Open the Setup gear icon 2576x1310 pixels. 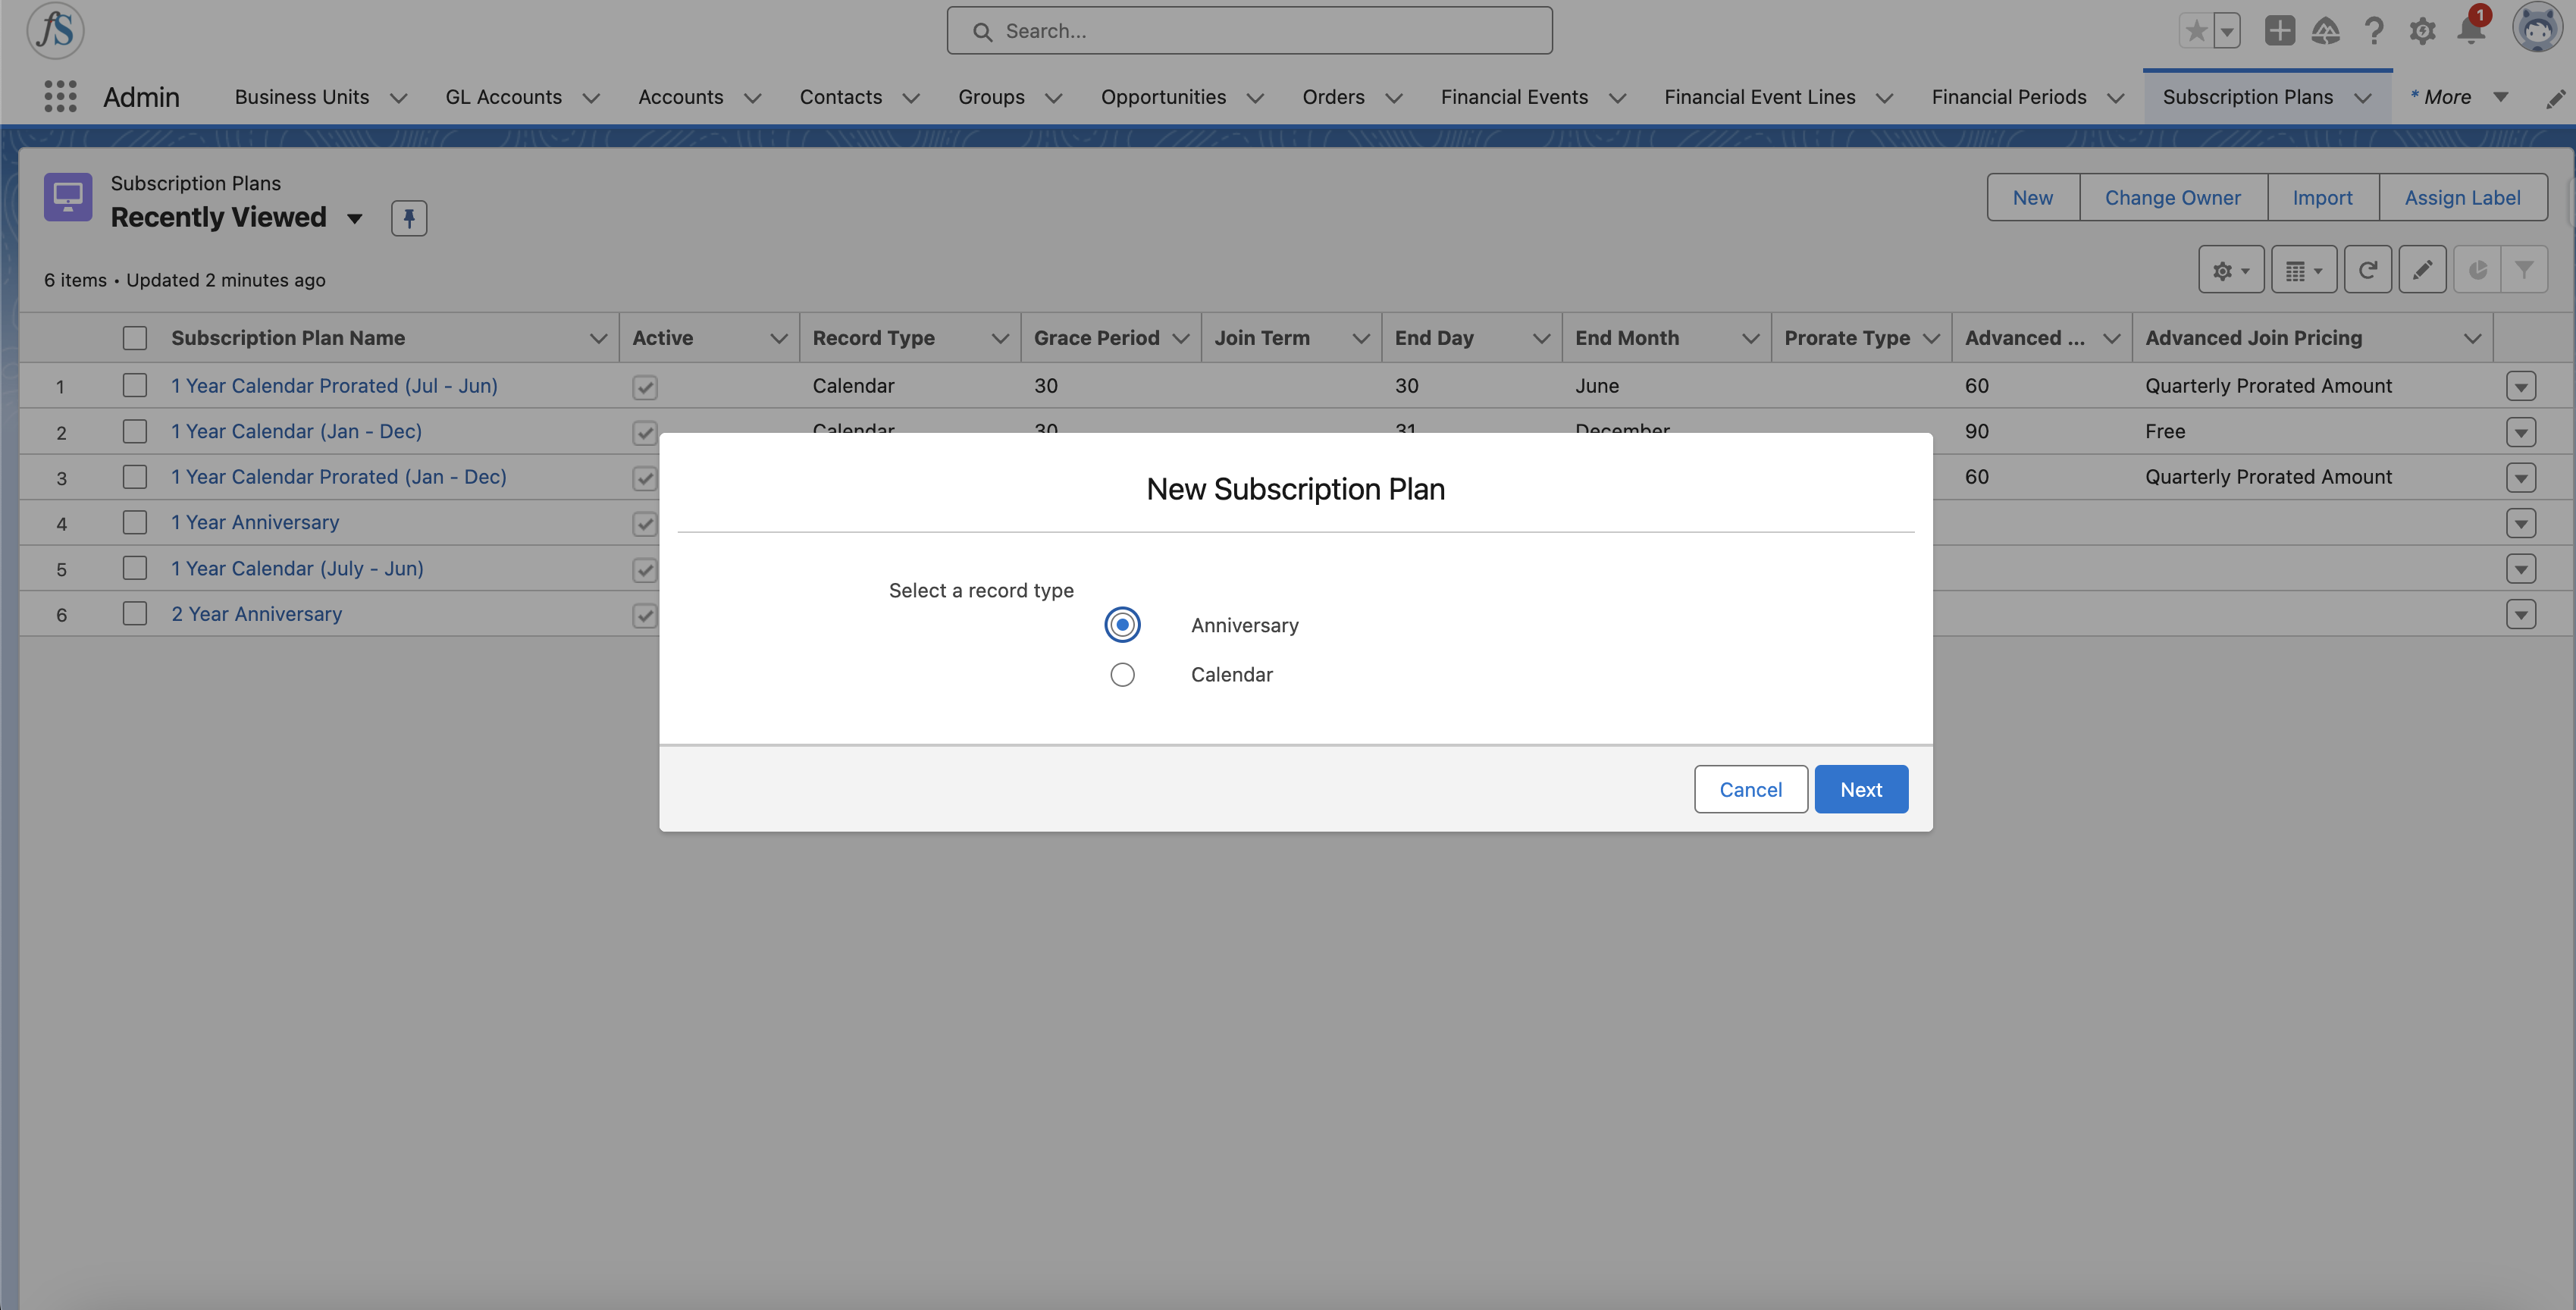(x=2422, y=31)
